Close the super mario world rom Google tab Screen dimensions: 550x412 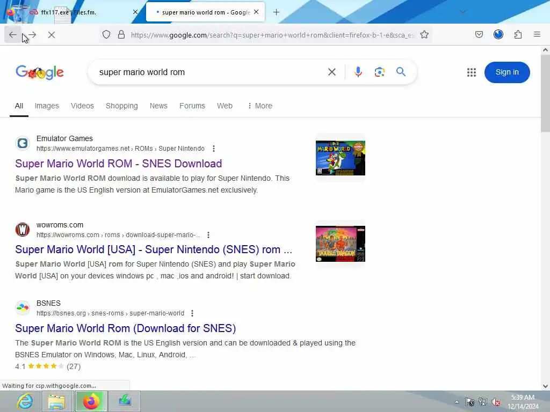point(256,12)
